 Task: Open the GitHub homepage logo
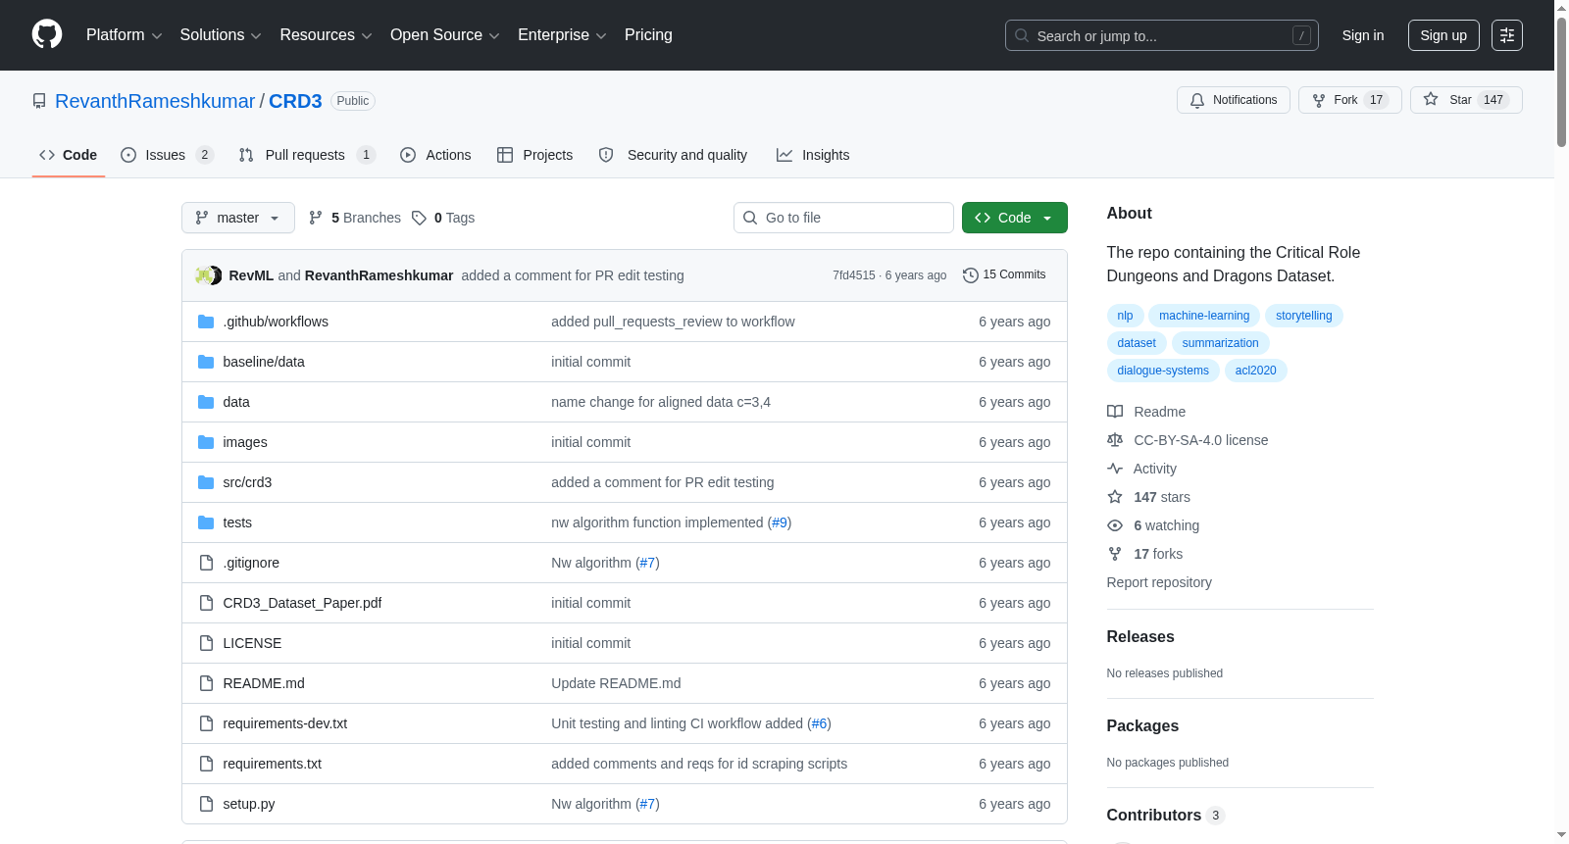(47, 35)
